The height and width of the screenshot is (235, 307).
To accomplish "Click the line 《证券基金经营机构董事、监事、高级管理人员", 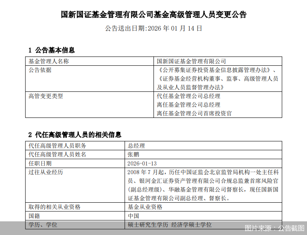I will point(217,79).
